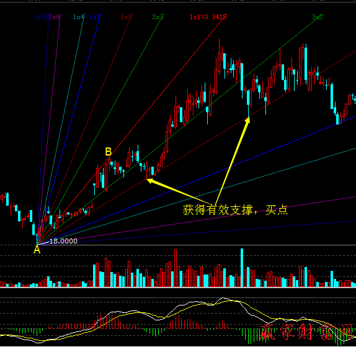Click the 买点 text in the annotation

[x=277, y=210]
